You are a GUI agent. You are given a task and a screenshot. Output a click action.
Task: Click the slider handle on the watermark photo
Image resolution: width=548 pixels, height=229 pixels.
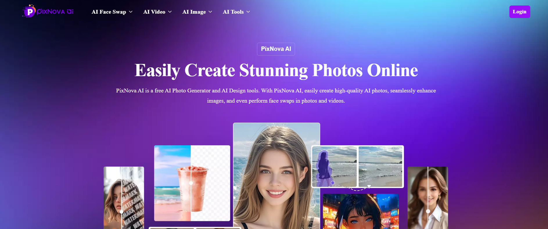pyautogui.click(x=121, y=212)
